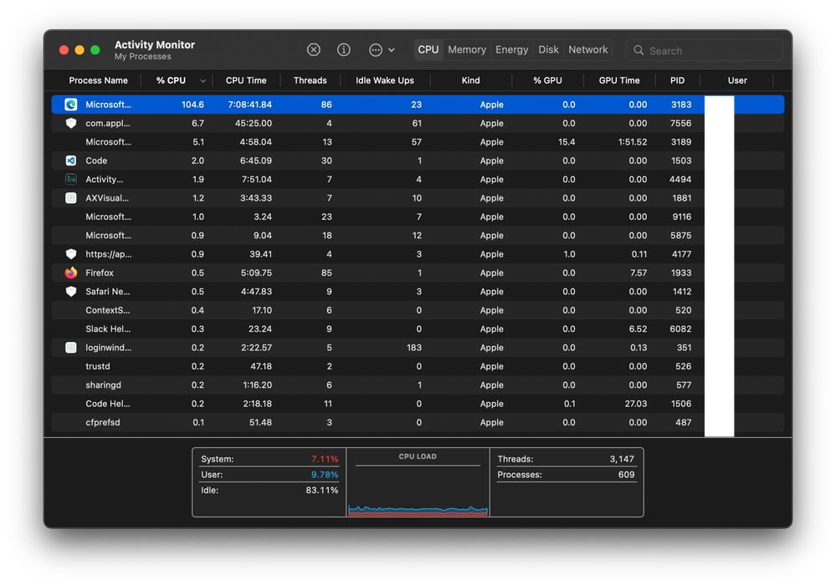Click the Processes count 609

627,474
